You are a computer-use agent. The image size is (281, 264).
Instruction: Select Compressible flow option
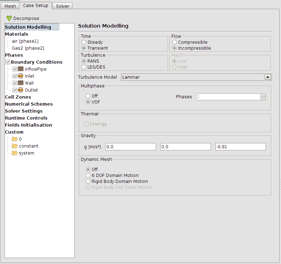point(174,42)
